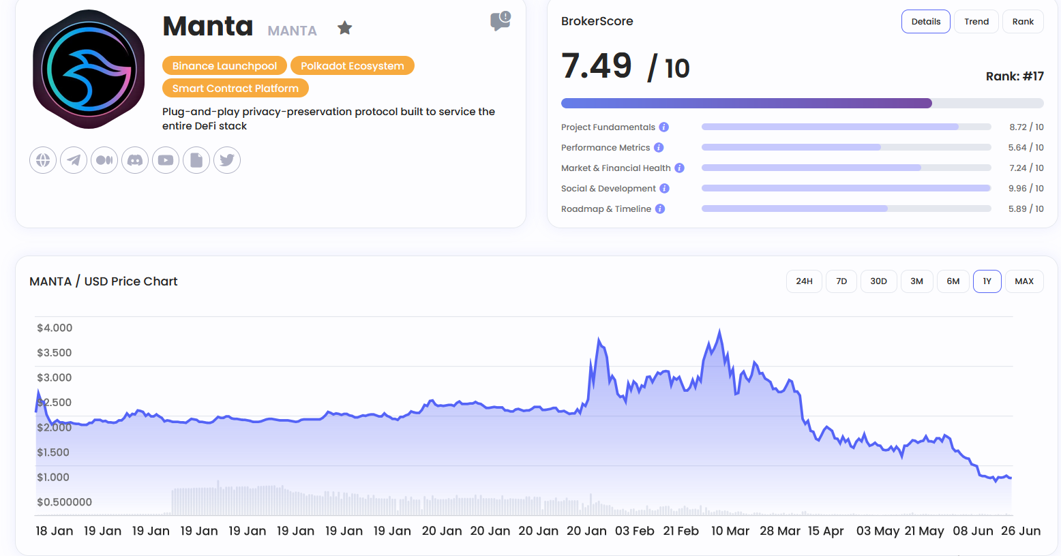The image size is (1061, 556).
Task: Click the 'MANTA / USD Price Chart' title
Action: 104,281
